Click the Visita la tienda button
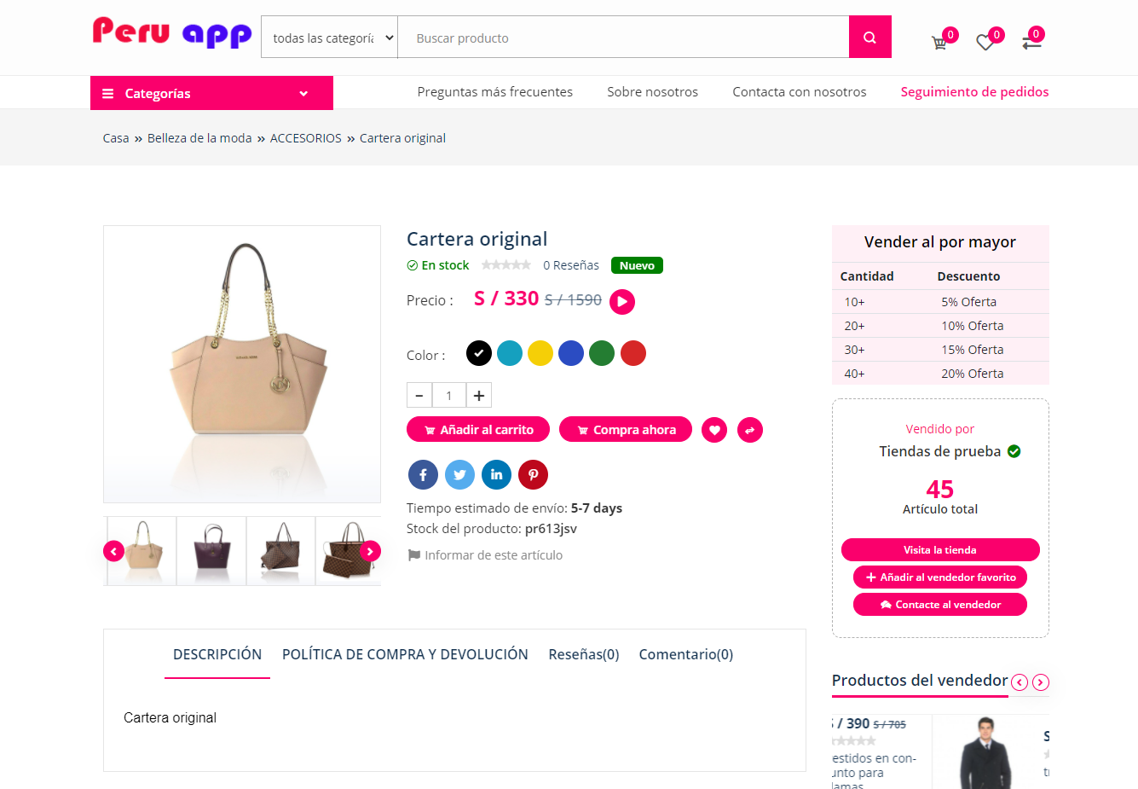The image size is (1138, 789). [x=940, y=550]
